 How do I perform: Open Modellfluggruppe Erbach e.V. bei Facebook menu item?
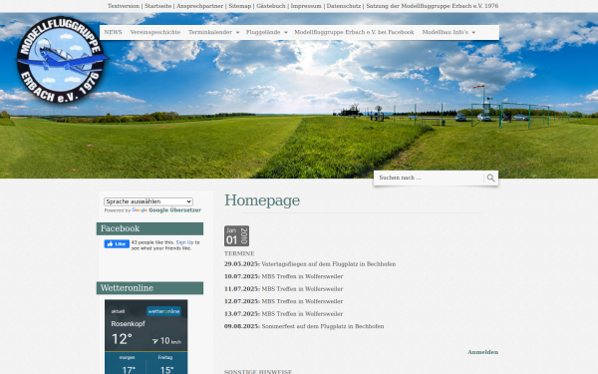pos(354,33)
